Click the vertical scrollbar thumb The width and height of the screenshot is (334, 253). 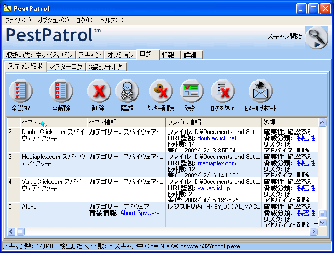click(x=322, y=214)
